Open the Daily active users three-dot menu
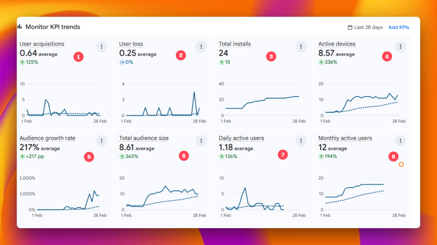Viewport: 437px width, 245px height. 301,141
